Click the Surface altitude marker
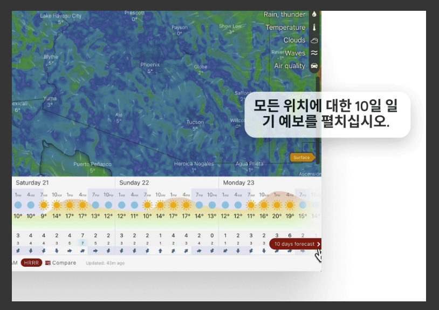439x310 pixels. (x=303, y=158)
